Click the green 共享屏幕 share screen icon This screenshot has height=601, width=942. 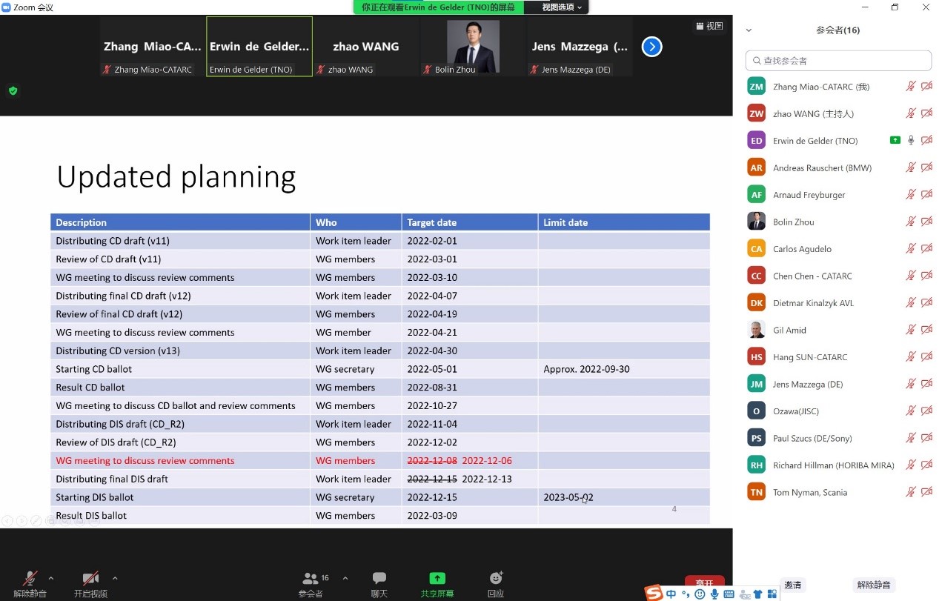point(437,579)
